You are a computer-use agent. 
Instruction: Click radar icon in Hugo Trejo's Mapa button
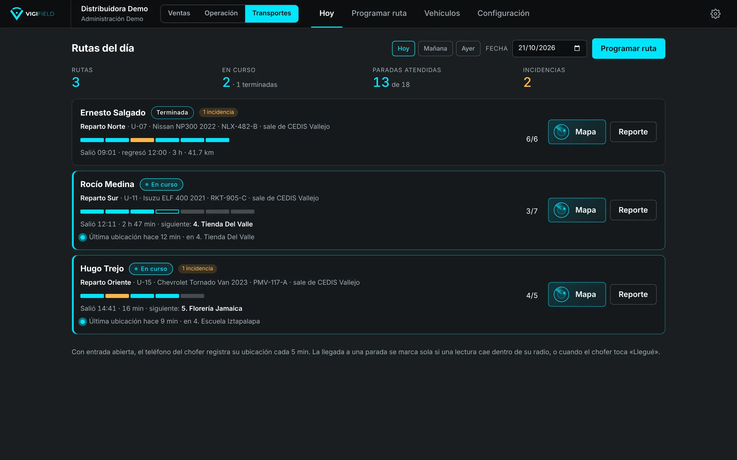pos(561,294)
